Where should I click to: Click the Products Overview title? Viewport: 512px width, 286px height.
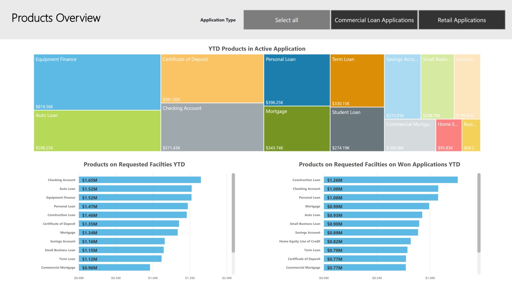(56, 18)
